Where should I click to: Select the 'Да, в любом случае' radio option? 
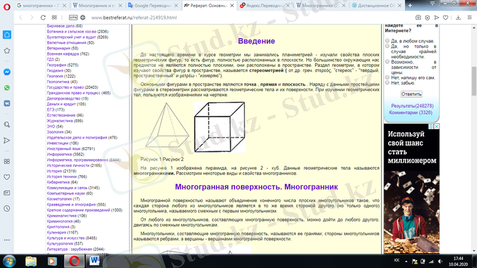(x=388, y=41)
